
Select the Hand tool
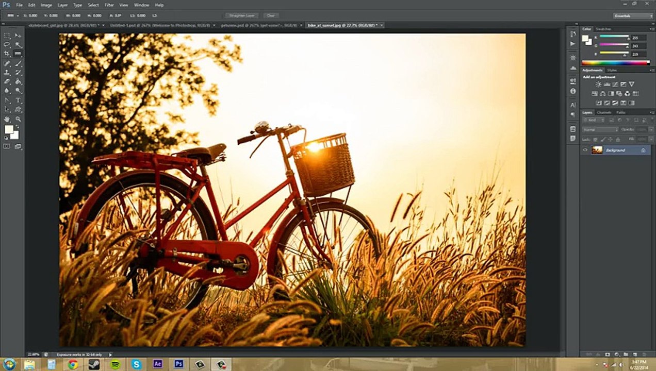tap(7, 119)
